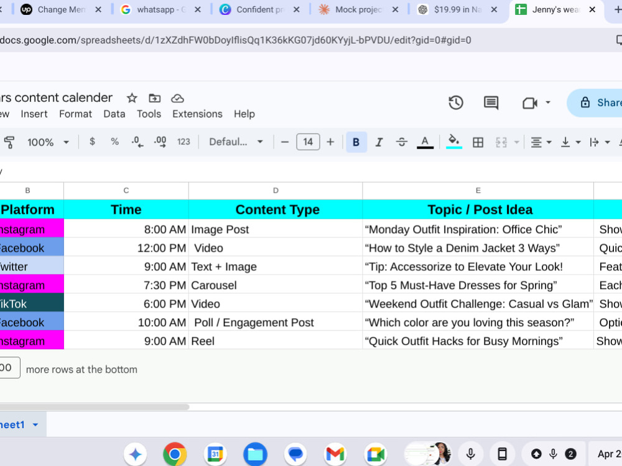The image size is (622, 466).
Task: Open version history clock icon
Action: 456,103
